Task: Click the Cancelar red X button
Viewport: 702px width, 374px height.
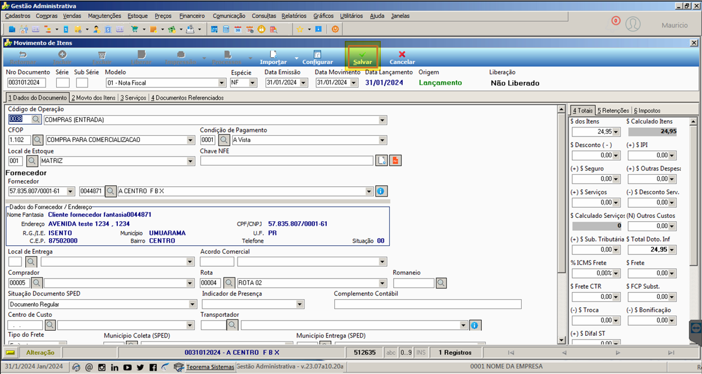Action: click(x=402, y=57)
